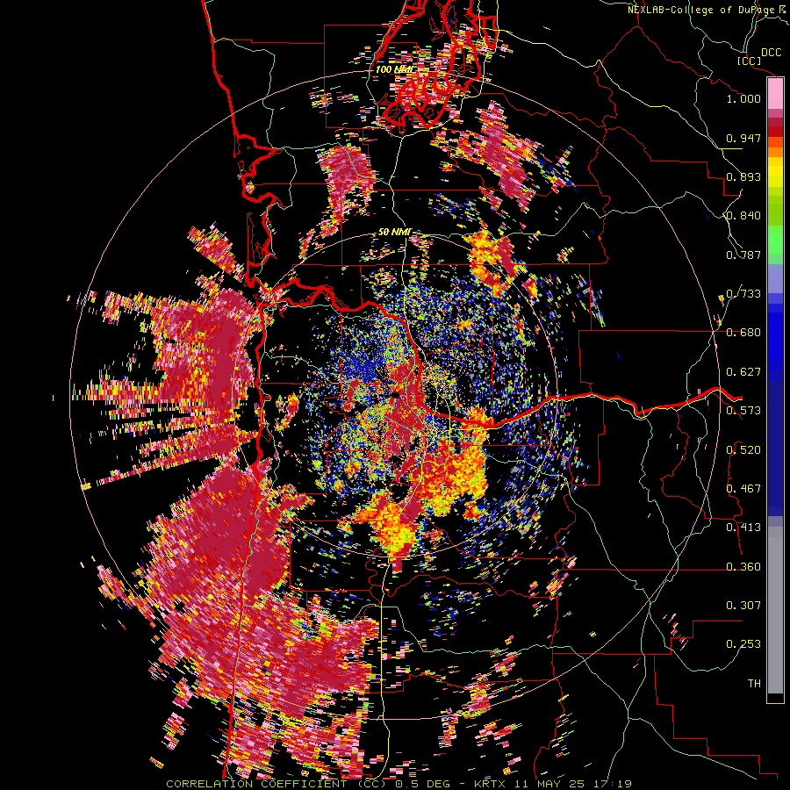Click the CORRELATION COEFFICIENT caption text

256,784
